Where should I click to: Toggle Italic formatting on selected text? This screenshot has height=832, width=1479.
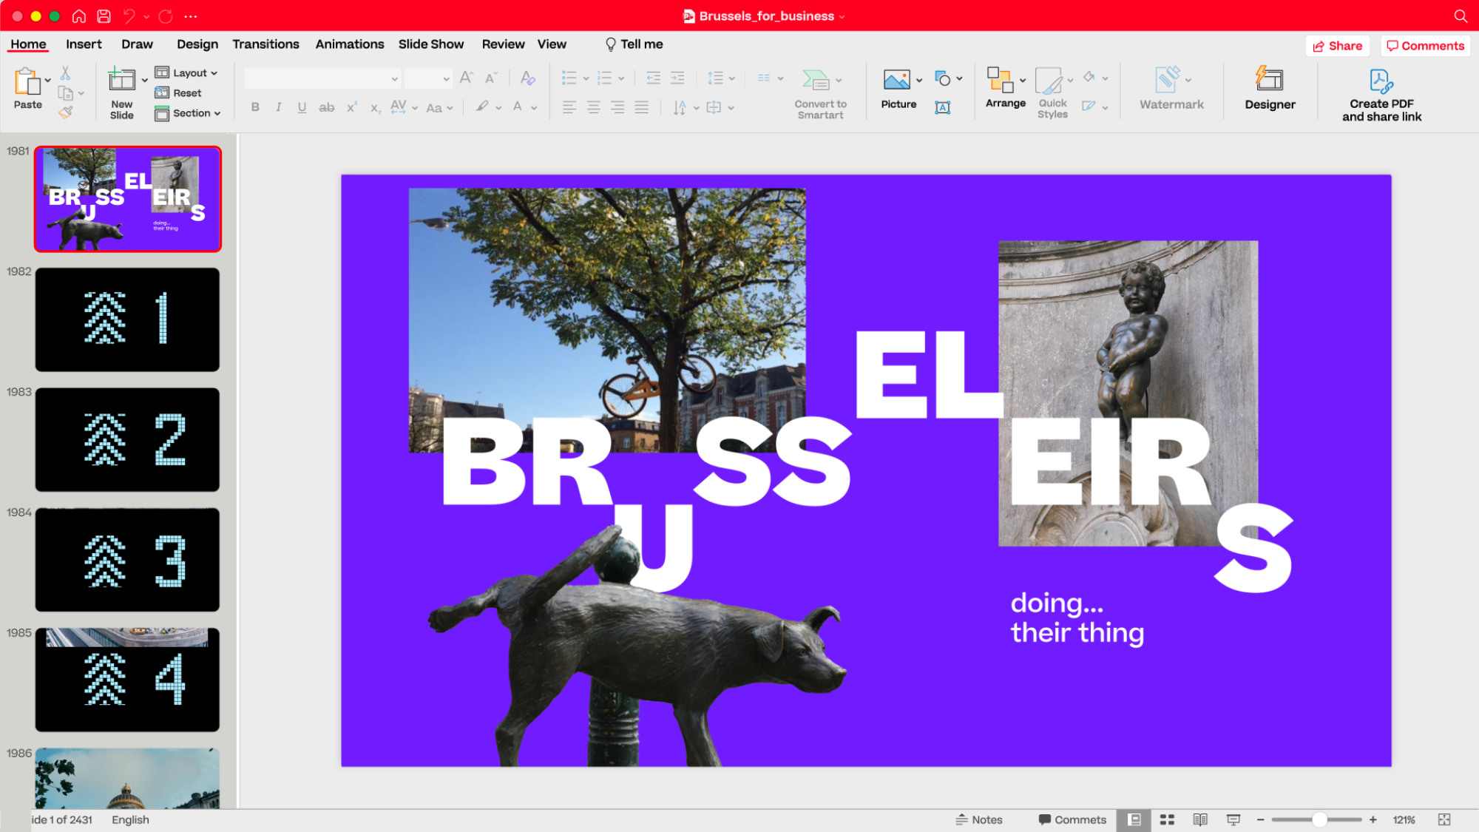tap(278, 106)
